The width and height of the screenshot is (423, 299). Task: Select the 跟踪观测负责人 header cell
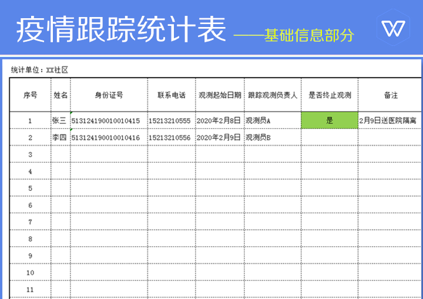click(273, 95)
